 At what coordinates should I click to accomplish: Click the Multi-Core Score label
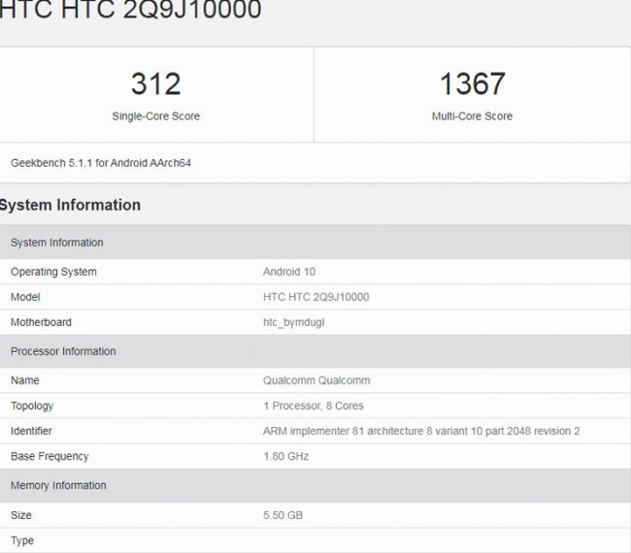472,116
